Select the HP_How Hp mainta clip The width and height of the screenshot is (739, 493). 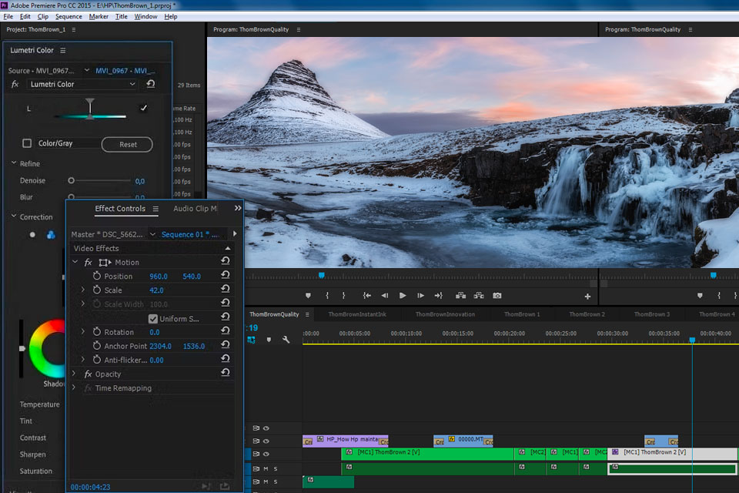tap(345, 441)
